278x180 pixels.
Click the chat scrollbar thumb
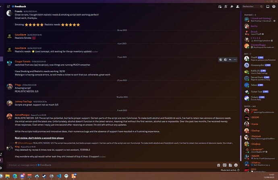(241, 148)
